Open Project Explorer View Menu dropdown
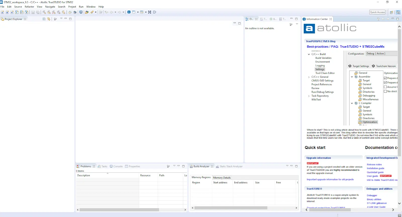The width and height of the screenshot is (402, 217). 61,18
